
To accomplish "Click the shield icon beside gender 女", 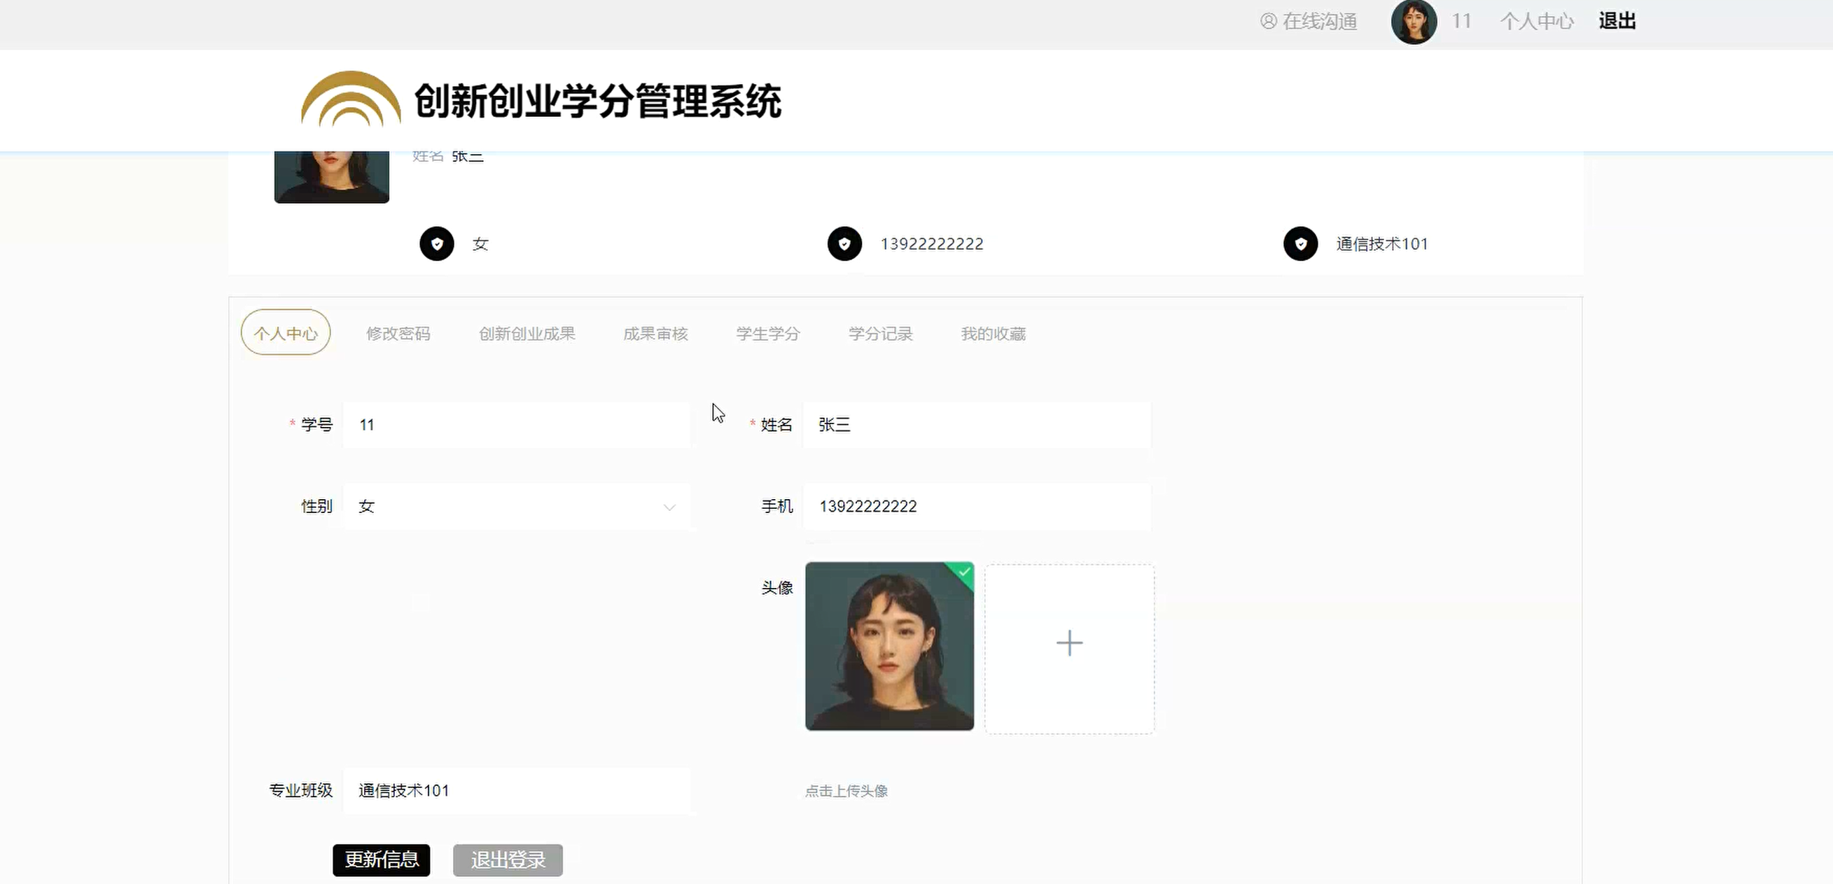I will (x=437, y=244).
